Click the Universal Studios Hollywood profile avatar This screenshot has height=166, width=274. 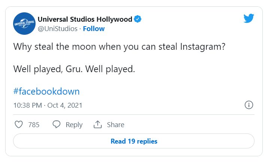(24, 24)
